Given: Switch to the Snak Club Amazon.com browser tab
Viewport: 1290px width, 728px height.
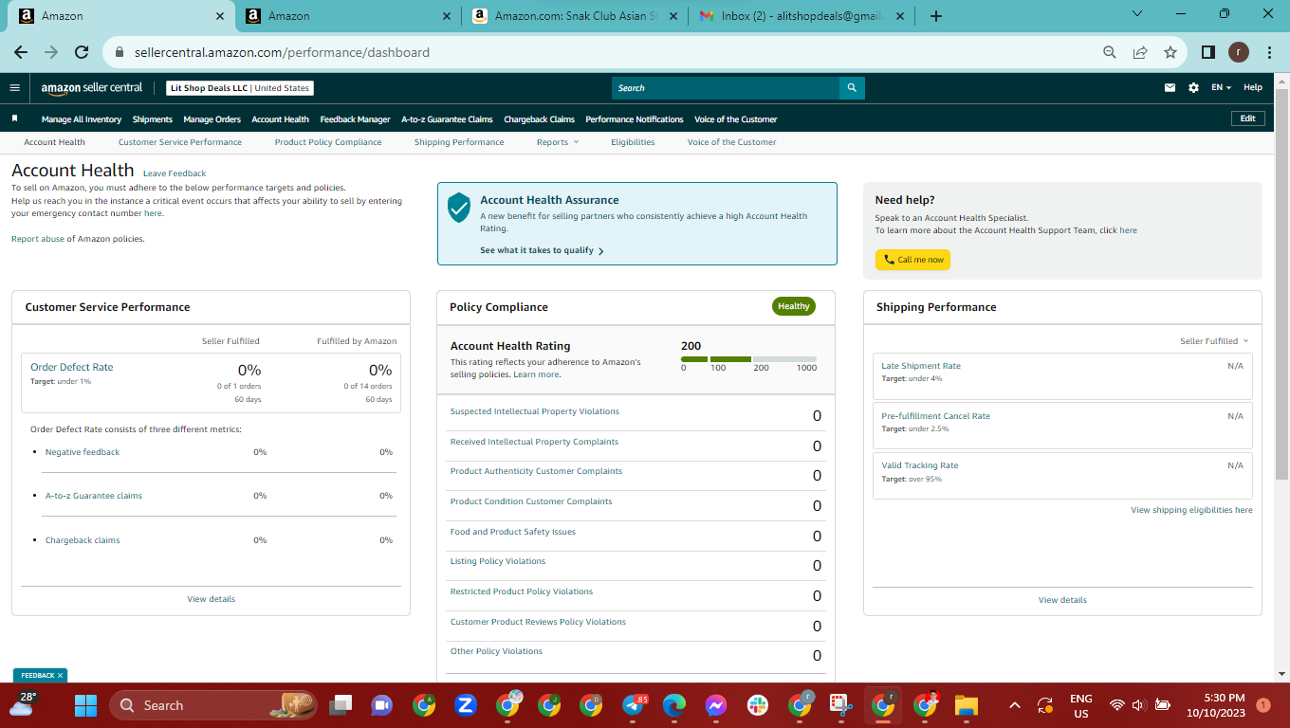Looking at the screenshot, I should coord(577,16).
